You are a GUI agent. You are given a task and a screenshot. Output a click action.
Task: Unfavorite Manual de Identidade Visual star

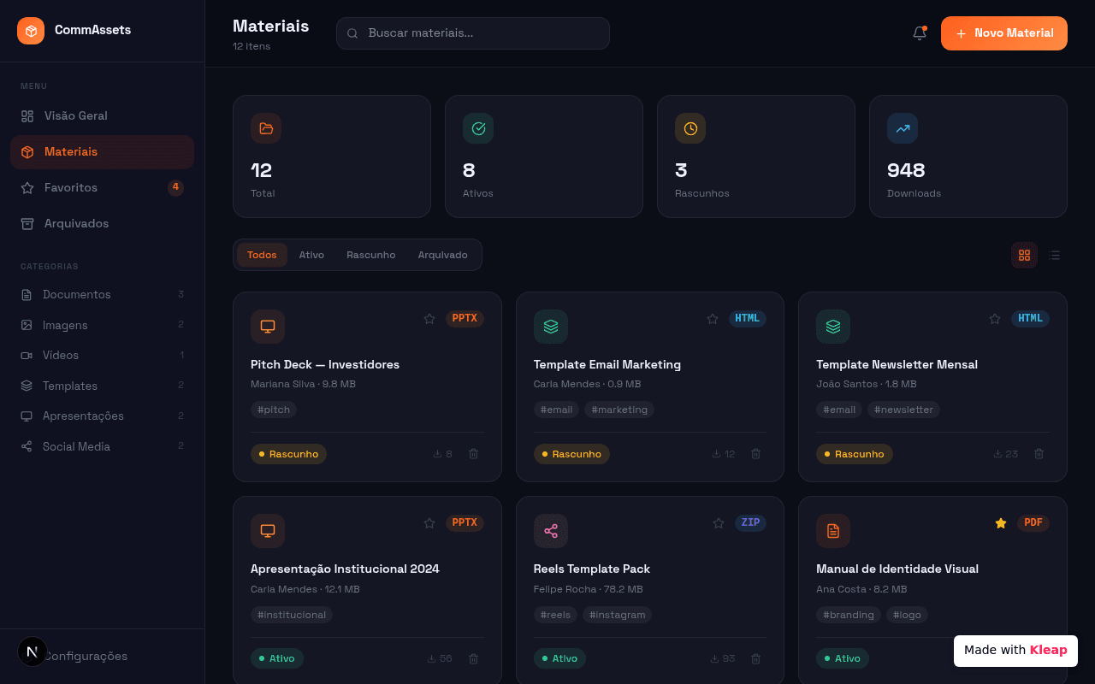click(1001, 523)
